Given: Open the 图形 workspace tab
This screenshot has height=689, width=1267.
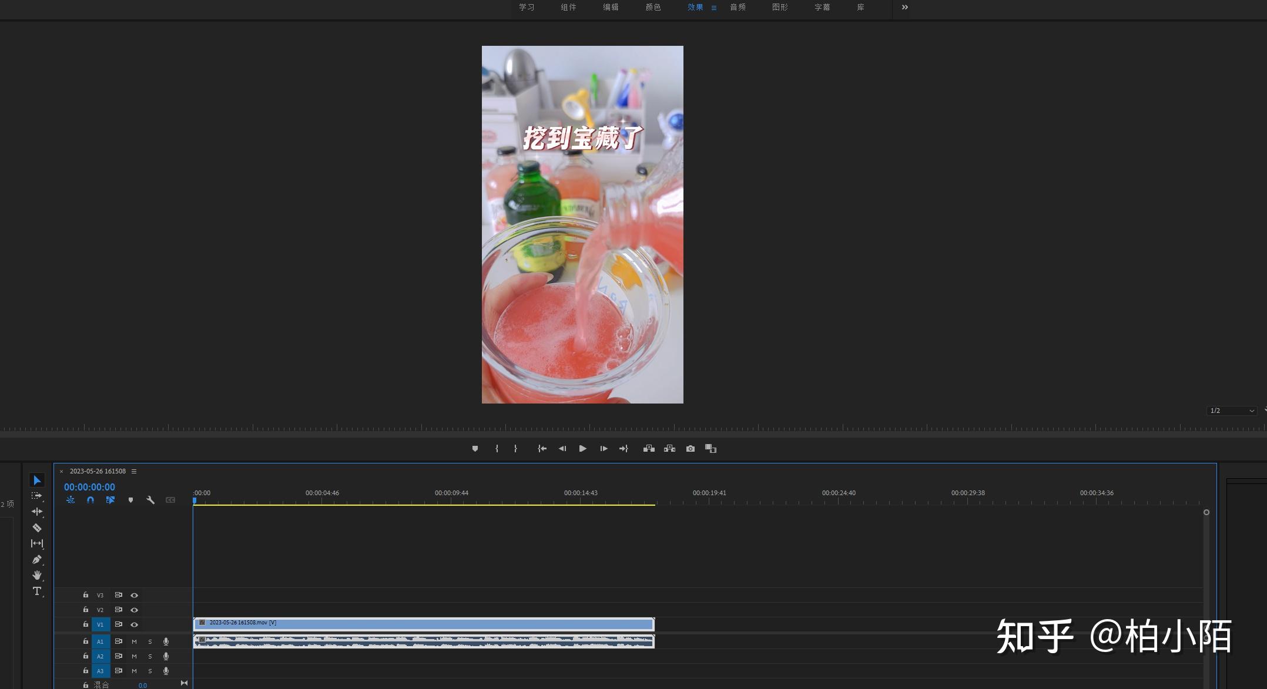Looking at the screenshot, I should [x=780, y=8].
